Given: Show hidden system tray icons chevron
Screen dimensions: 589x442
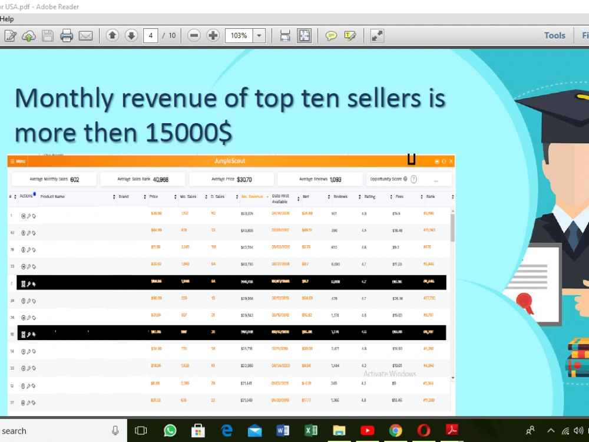Looking at the screenshot, I should [x=551, y=430].
